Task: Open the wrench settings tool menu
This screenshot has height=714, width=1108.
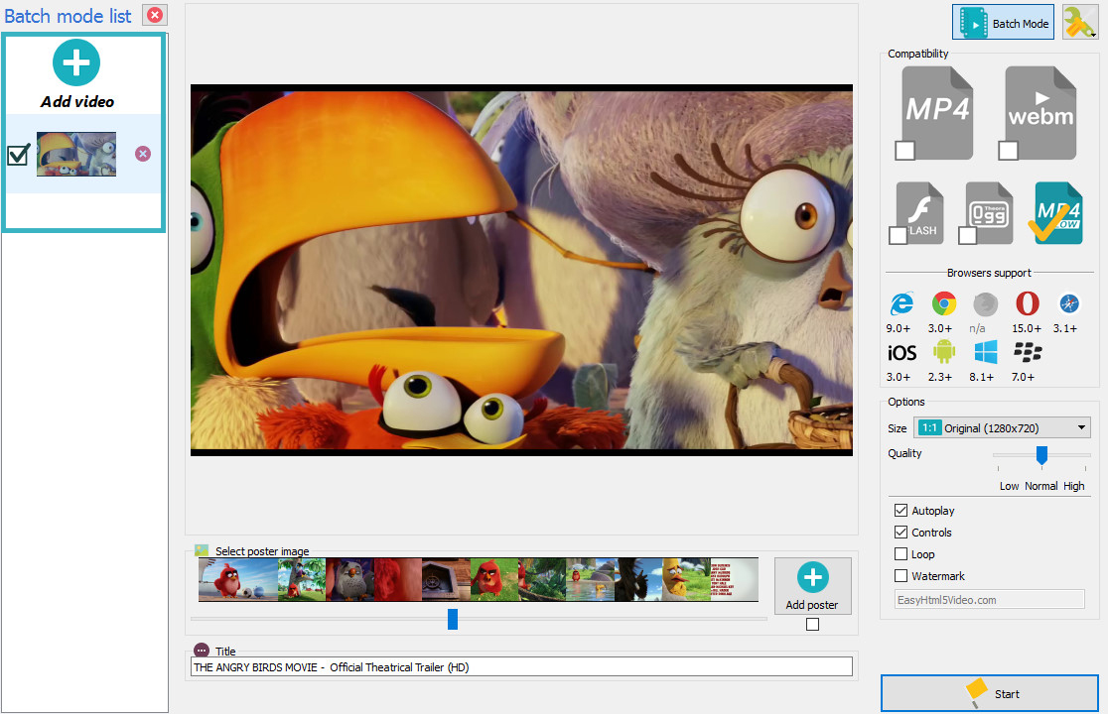Action: tap(1079, 22)
